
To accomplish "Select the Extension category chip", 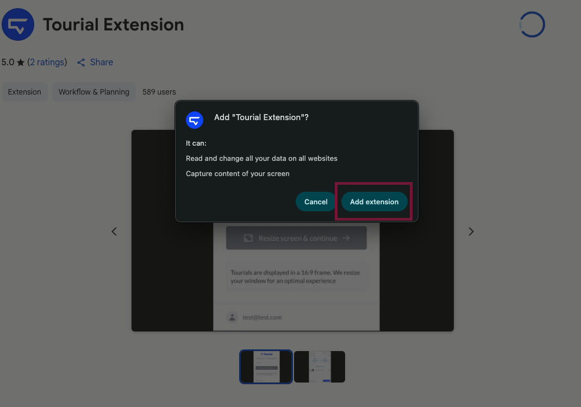I will pos(24,92).
